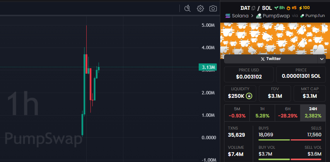Click the LIQUIDITY $250K box
Screen dimensions: 330x162
pos(240,93)
